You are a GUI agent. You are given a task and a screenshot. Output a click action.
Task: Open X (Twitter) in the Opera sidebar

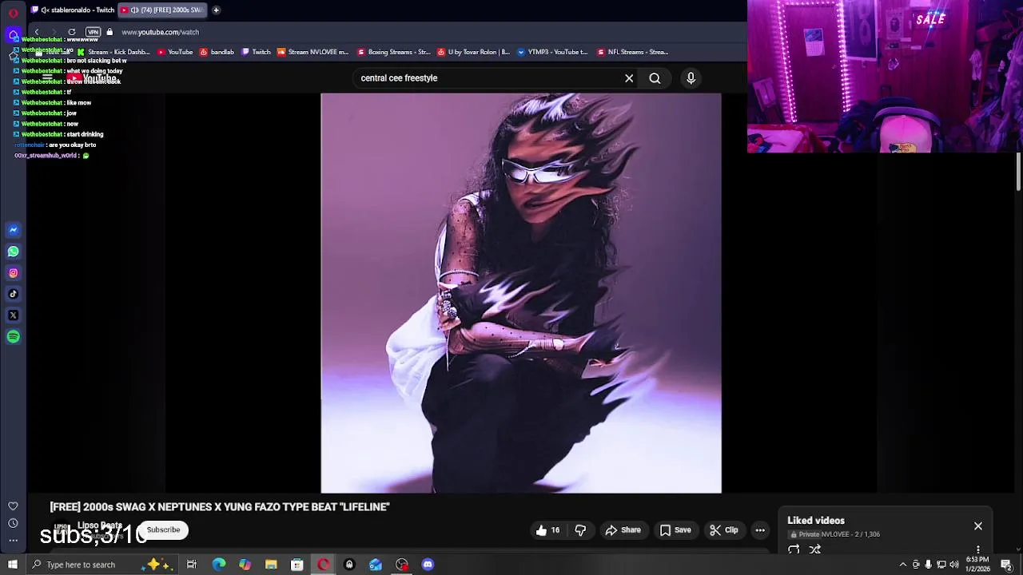pos(13,315)
